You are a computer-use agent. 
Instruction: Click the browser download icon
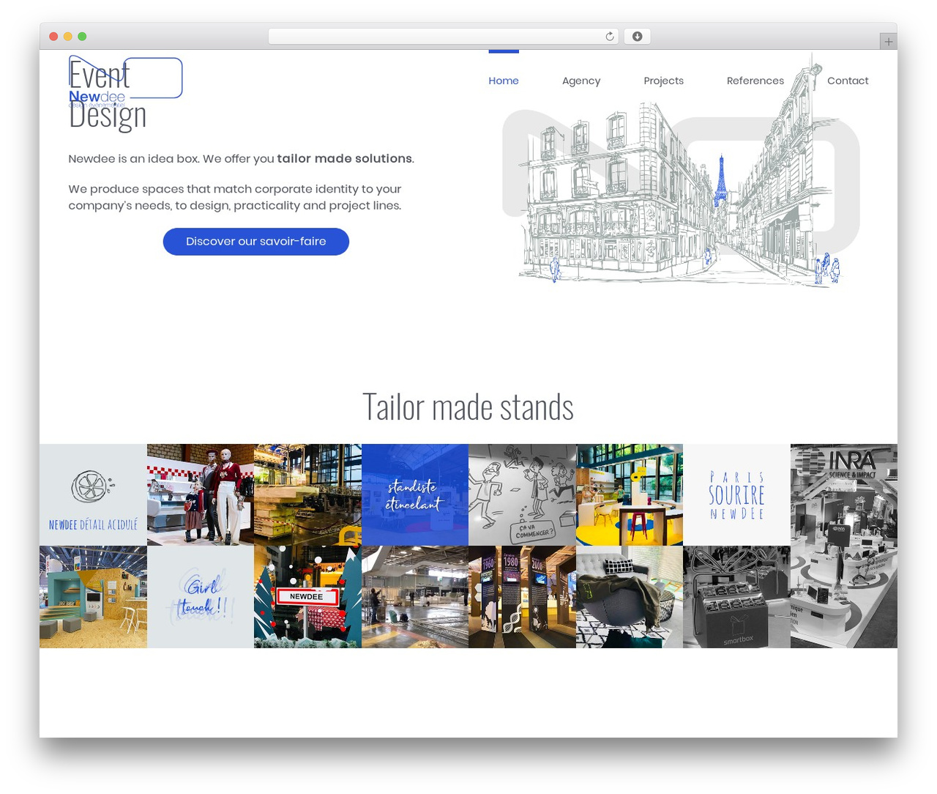tap(637, 37)
